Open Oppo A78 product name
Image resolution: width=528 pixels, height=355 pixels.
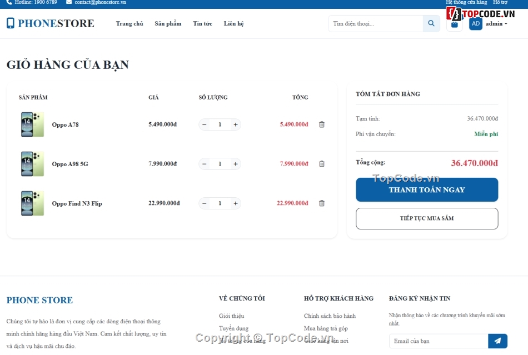pyautogui.click(x=66, y=124)
